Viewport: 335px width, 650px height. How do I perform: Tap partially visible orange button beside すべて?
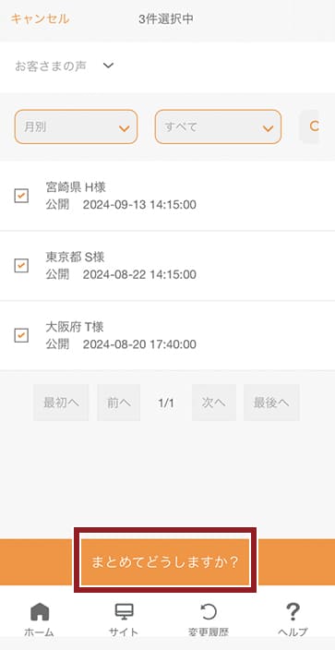tap(309, 126)
